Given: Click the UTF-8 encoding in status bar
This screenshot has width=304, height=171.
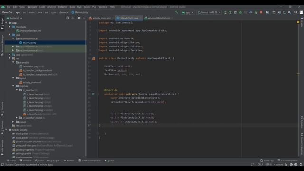Looking at the screenshot, I should pyautogui.click(x=268, y=165).
